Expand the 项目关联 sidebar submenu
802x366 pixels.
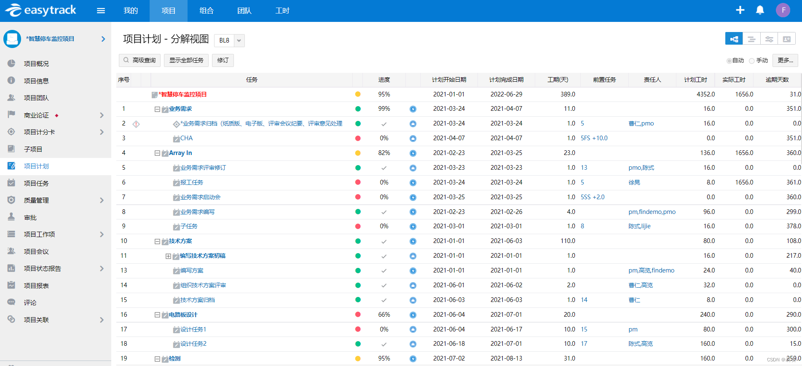[x=102, y=320]
